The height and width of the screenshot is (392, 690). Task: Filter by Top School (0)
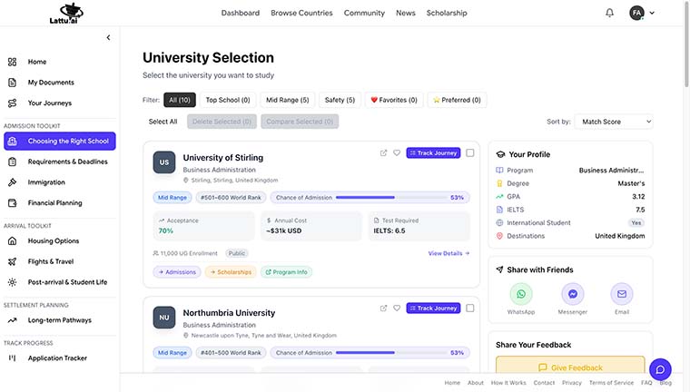click(228, 100)
